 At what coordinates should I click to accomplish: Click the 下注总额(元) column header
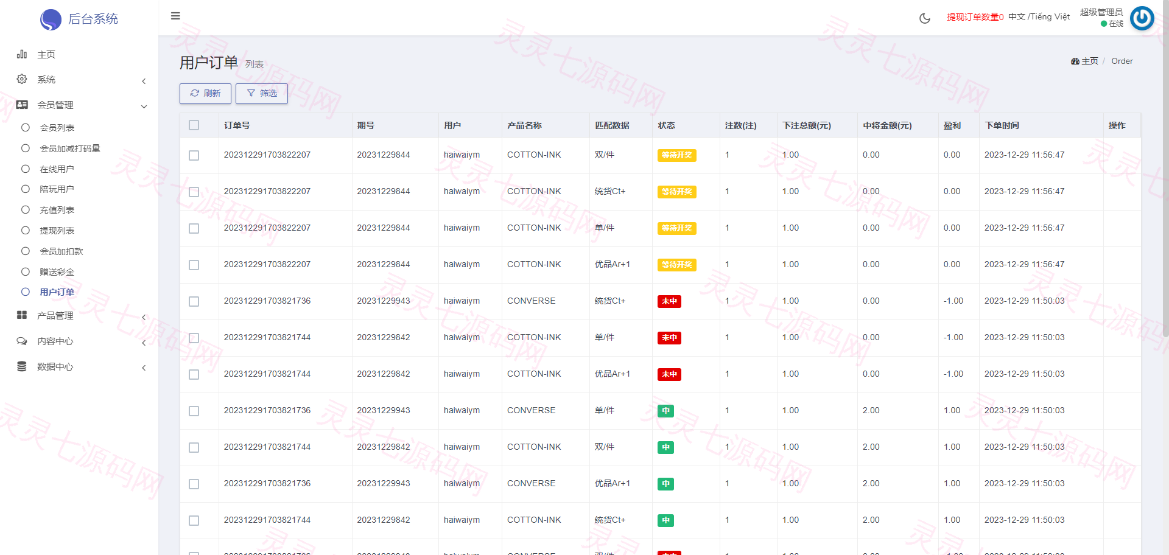tap(806, 125)
